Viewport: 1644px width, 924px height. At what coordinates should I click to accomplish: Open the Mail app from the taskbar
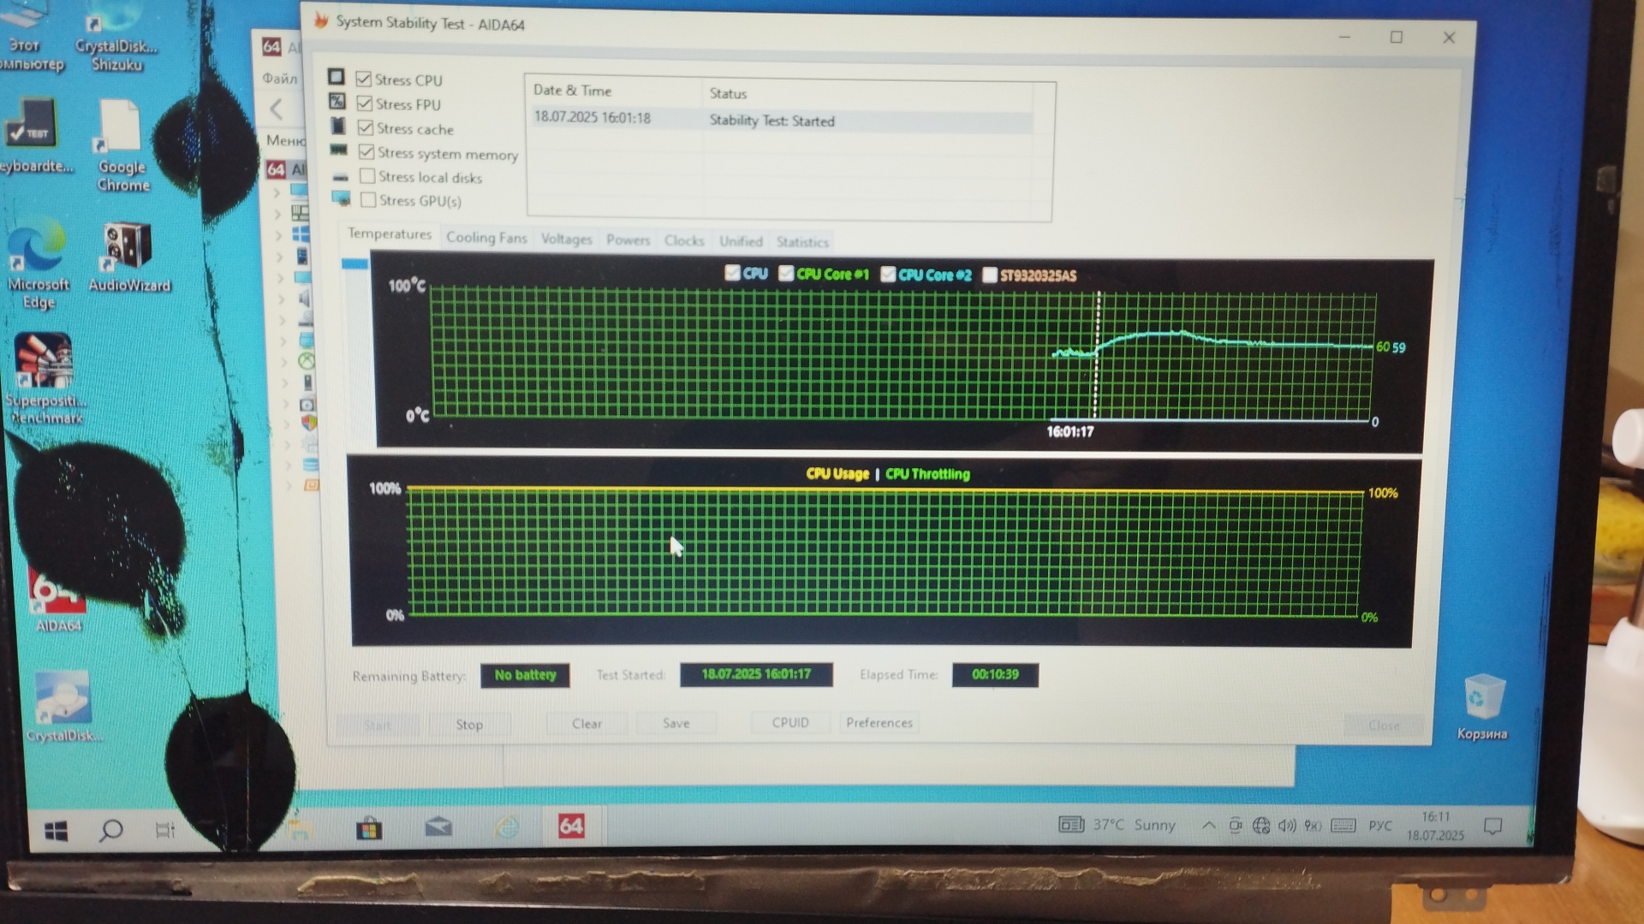(438, 827)
